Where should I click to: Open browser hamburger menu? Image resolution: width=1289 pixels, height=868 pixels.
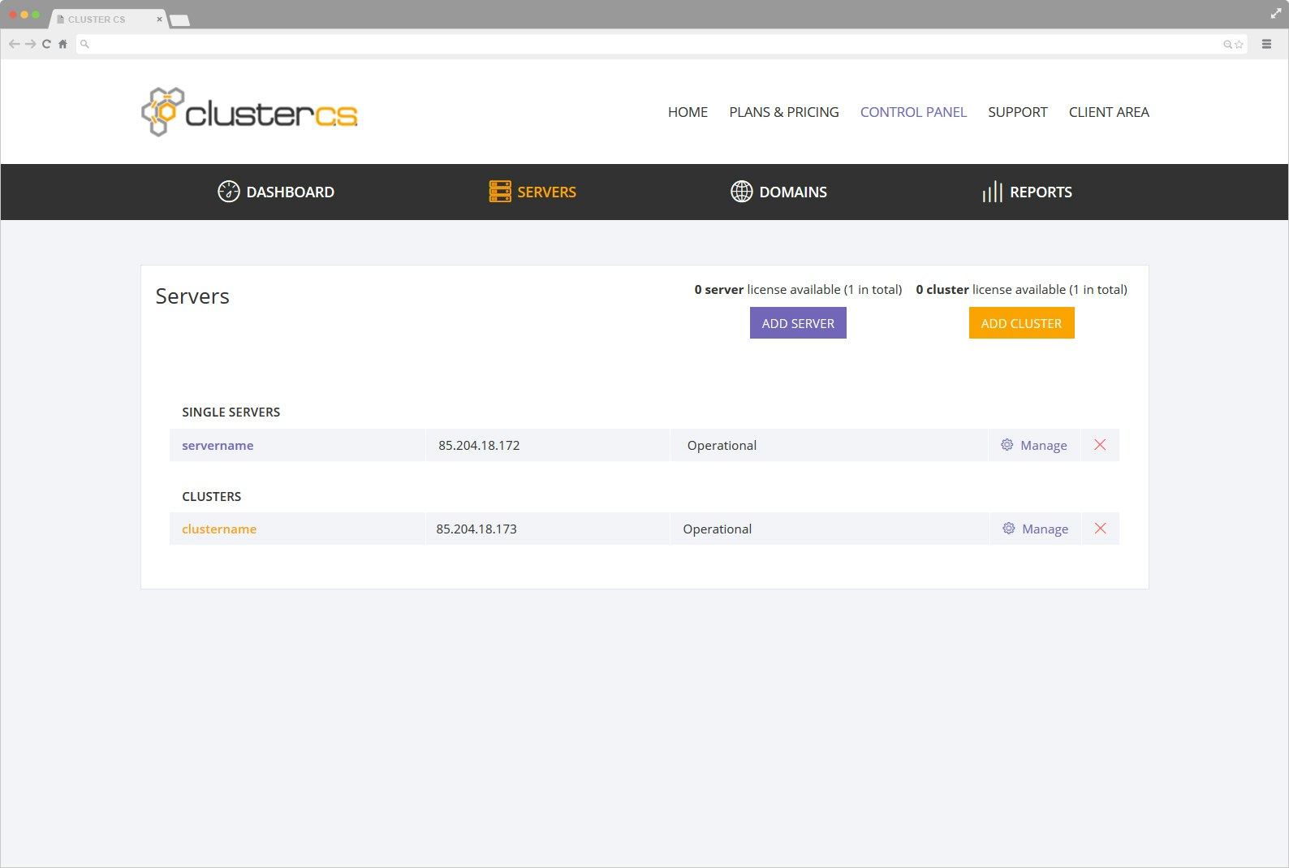(1266, 44)
